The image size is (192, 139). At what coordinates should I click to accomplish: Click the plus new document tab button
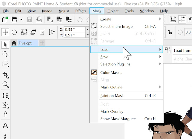click(42, 43)
